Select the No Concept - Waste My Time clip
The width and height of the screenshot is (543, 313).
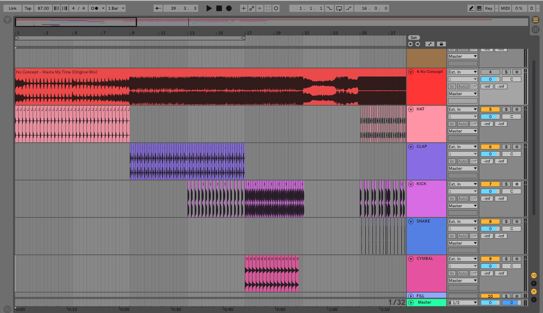[x=210, y=87]
